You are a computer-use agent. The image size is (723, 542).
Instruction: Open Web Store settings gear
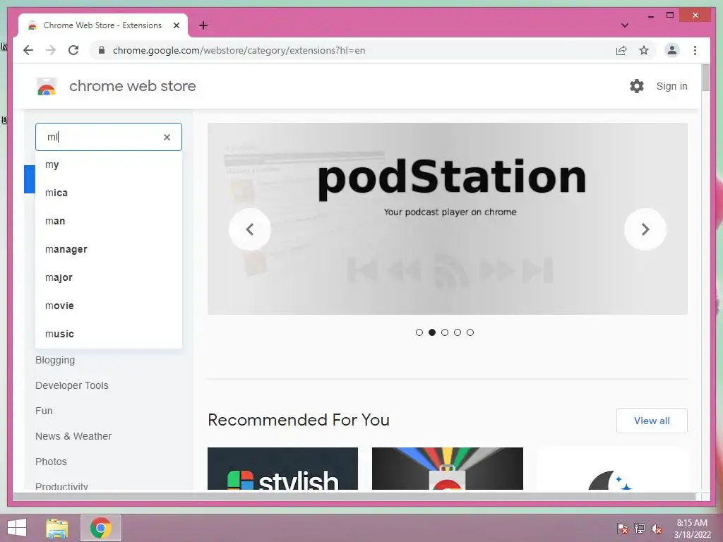tap(637, 85)
